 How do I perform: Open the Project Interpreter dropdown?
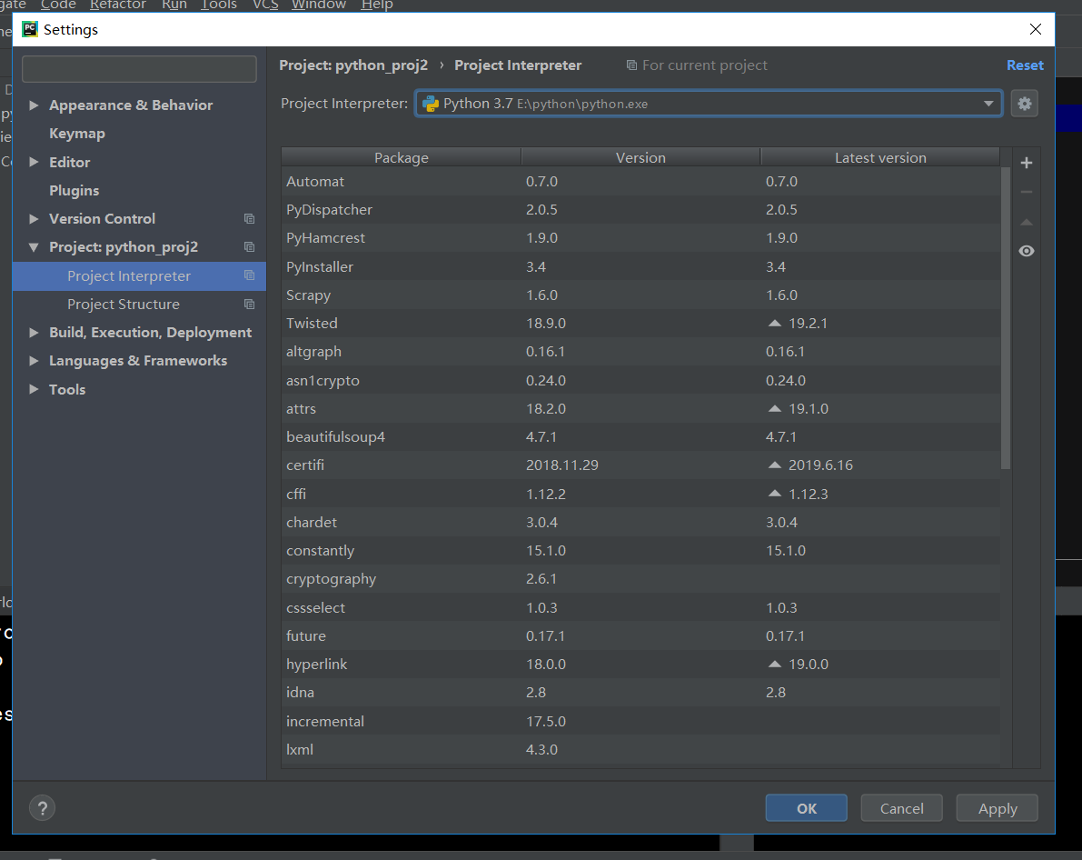tap(988, 104)
